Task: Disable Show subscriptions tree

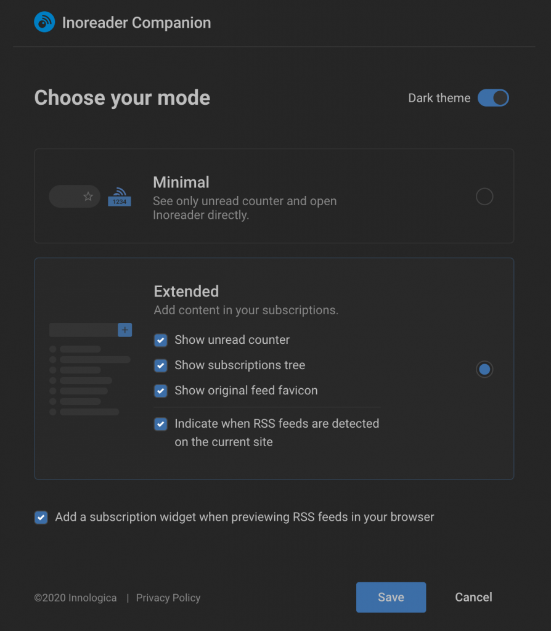Action: point(160,365)
